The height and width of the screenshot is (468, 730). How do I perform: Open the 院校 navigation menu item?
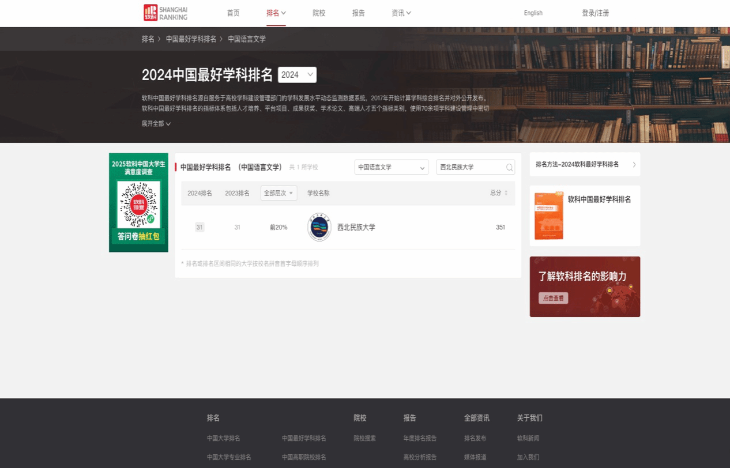(319, 13)
